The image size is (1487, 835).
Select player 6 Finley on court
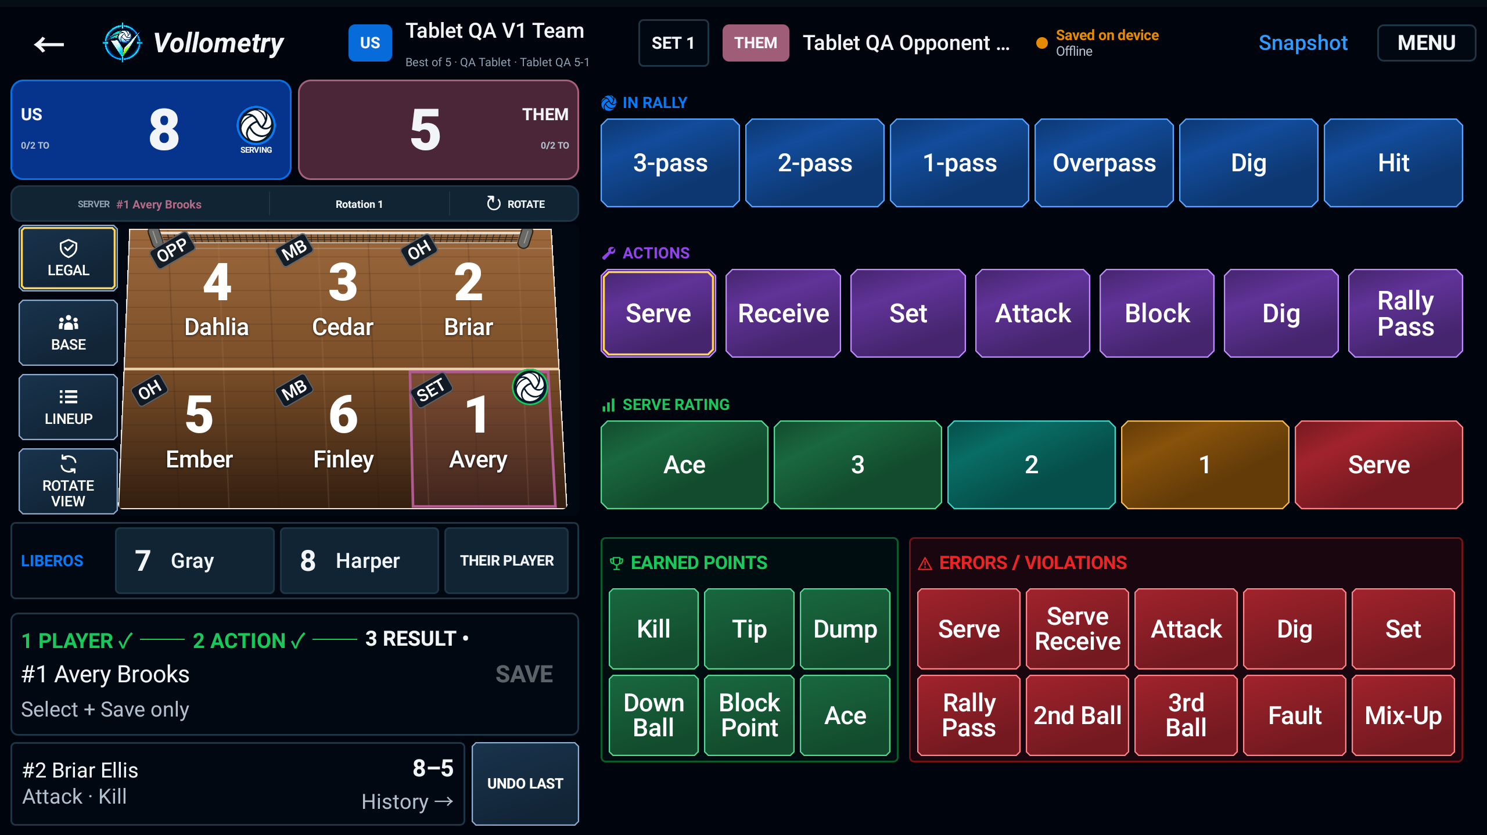pyautogui.click(x=343, y=433)
